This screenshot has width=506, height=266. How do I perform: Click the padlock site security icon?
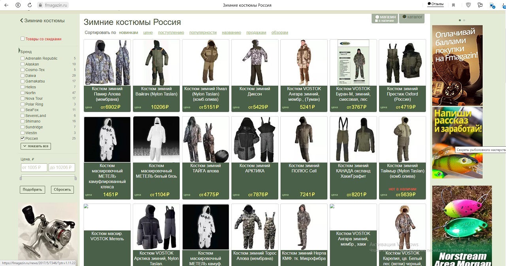click(40, 5)
